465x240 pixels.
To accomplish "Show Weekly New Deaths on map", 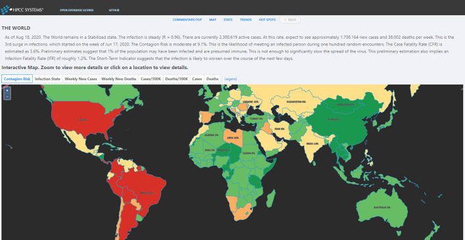I will [x=119, y=79].
